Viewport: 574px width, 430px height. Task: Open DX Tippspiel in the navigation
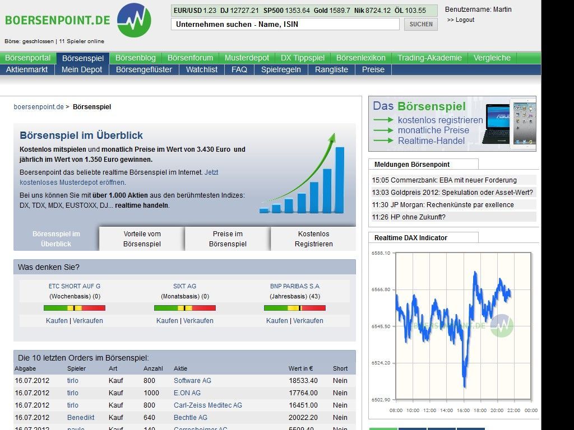point(302,58)
